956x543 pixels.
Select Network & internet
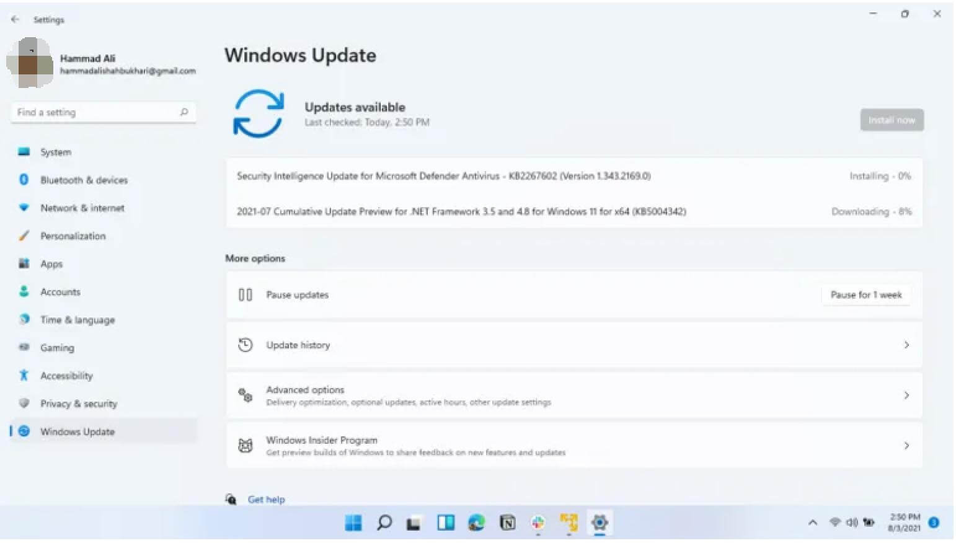coord(82,208)
